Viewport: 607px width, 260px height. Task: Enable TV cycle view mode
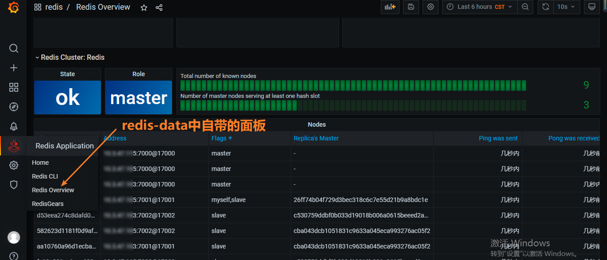592,7
